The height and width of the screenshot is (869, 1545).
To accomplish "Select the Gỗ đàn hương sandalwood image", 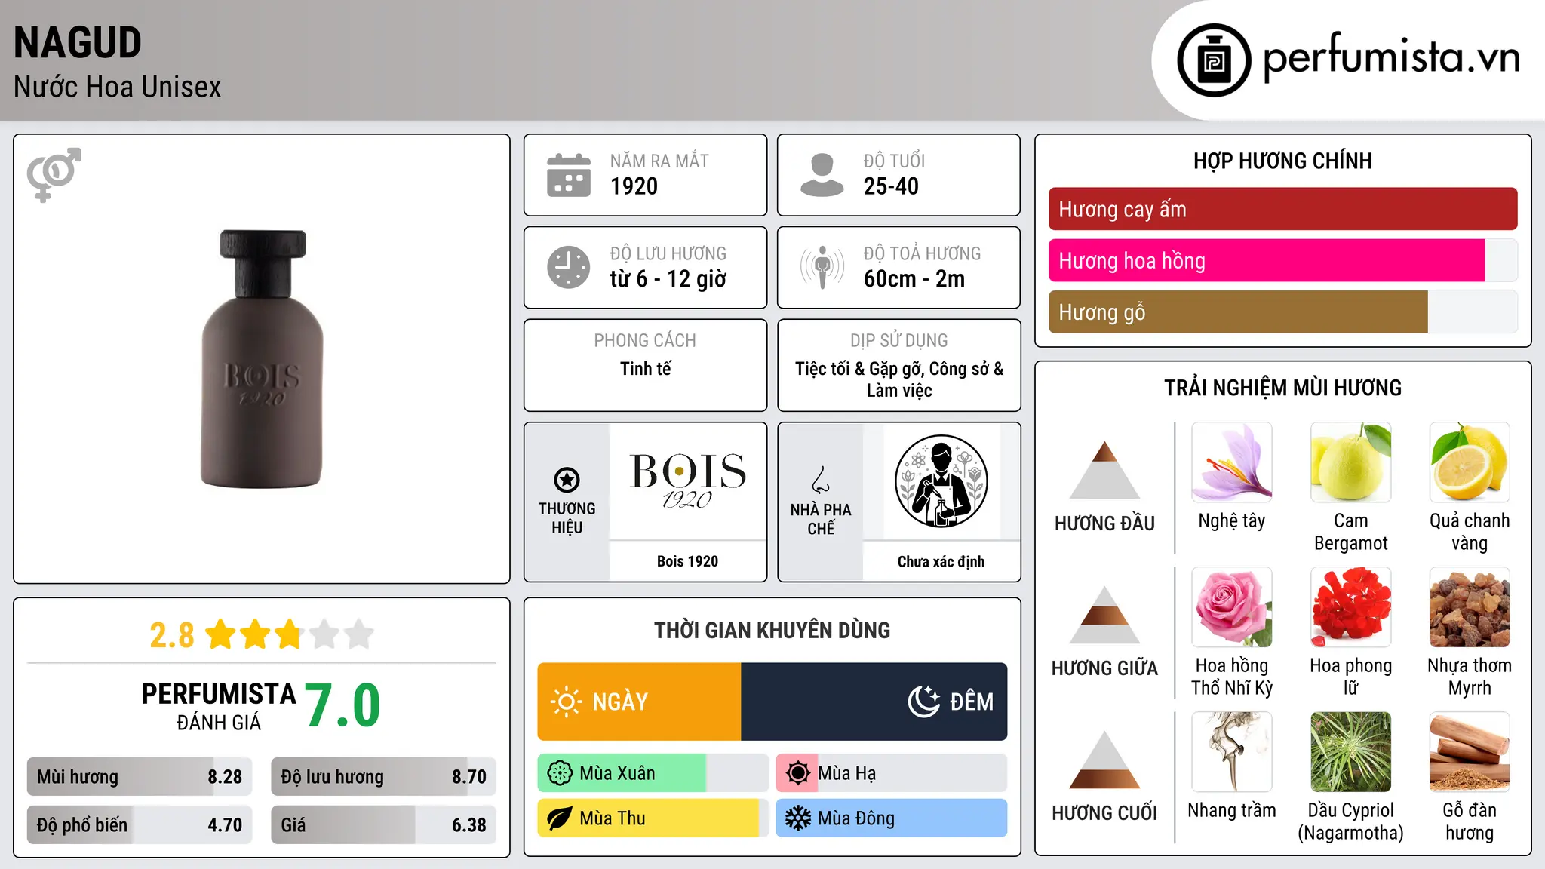I will [1470, 752].
